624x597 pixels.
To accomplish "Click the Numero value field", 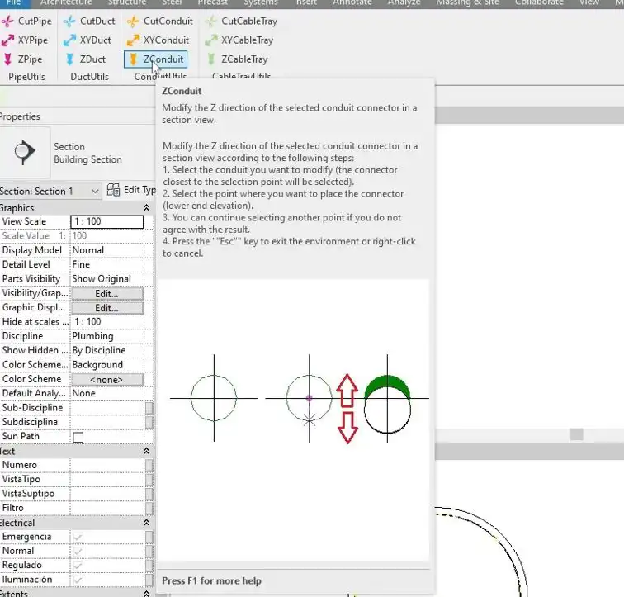I will [107, 465].
